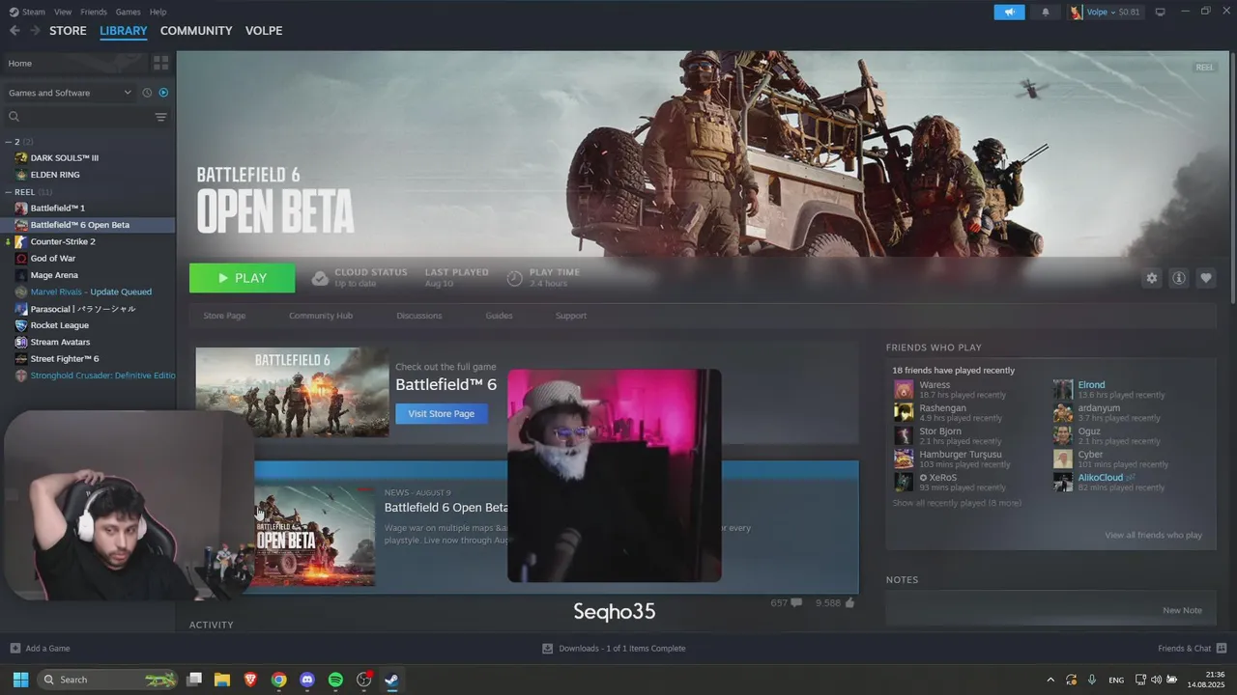Open the Volpe account dropdown
1237x695 pixels.
tap(1105, 12)
